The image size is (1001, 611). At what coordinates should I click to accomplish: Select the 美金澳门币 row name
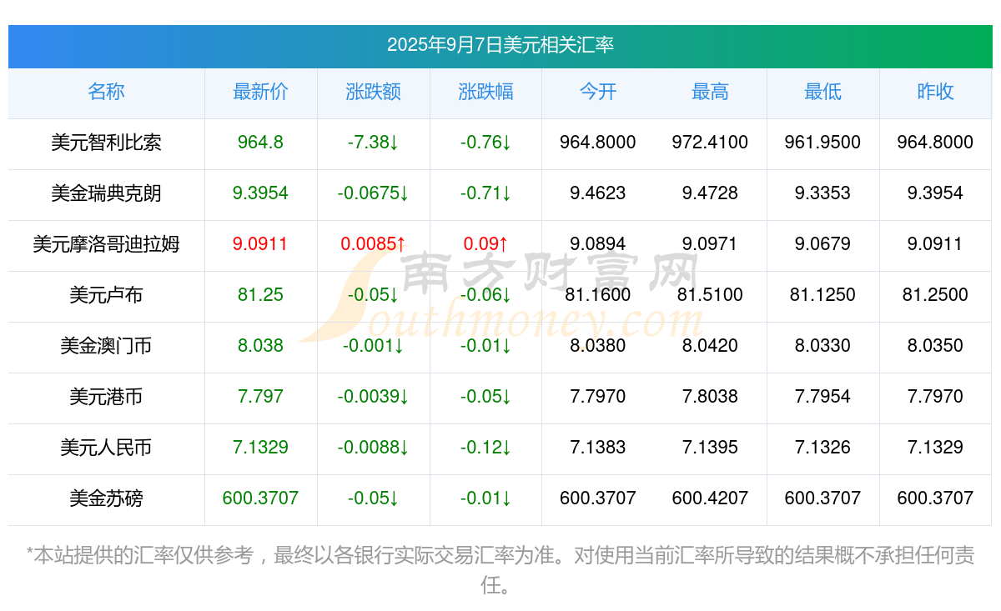click(x=106, y=346)
